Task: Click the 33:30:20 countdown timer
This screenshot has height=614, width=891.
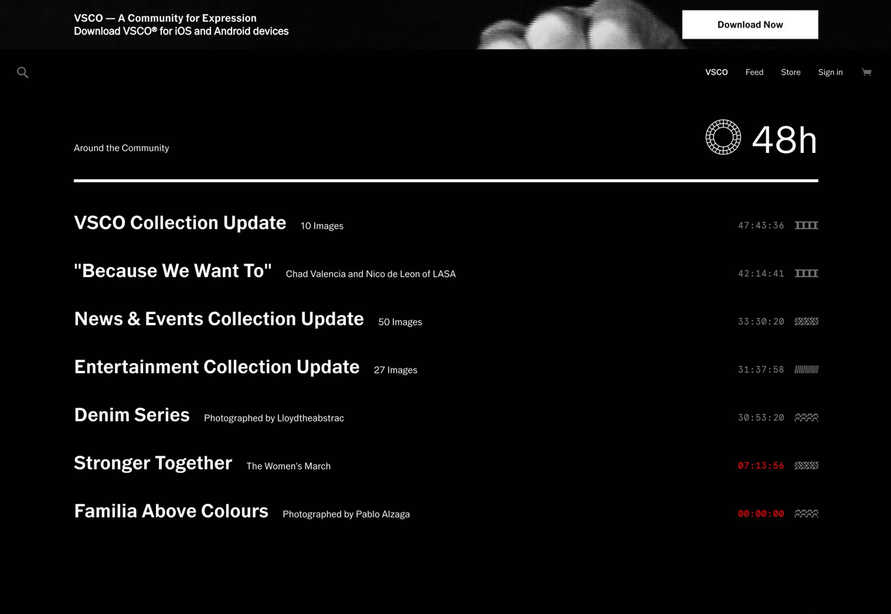Action: pos(761,322)
